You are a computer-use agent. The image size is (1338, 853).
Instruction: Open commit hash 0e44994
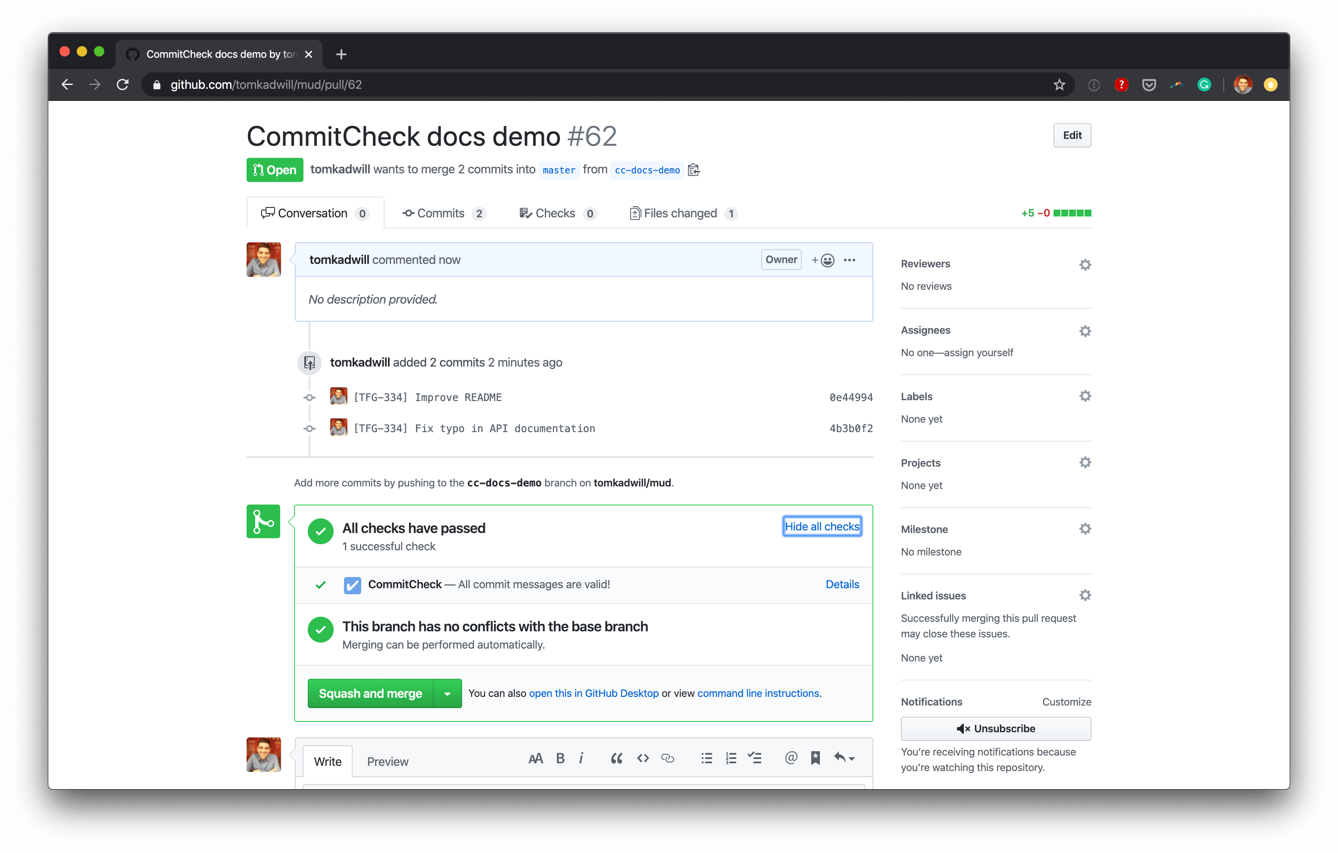click(851, 397)
